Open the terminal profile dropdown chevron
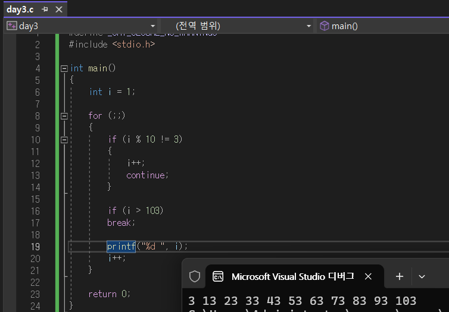The image size is (449, 312). (422, 276)
